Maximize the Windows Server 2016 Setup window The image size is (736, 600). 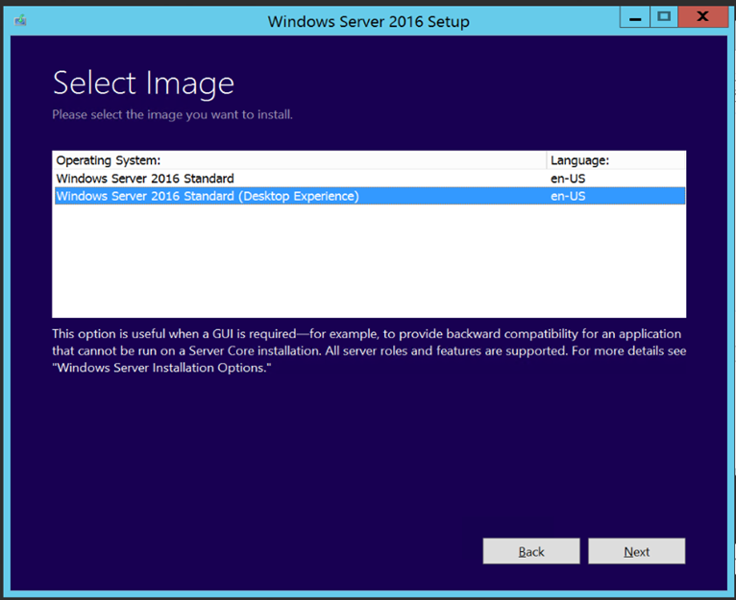click(x=664, y=17)
